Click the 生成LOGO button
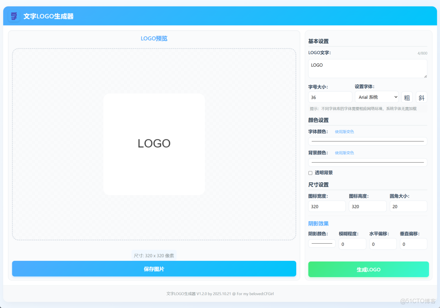The image size is (440, 308). (368, 269)
